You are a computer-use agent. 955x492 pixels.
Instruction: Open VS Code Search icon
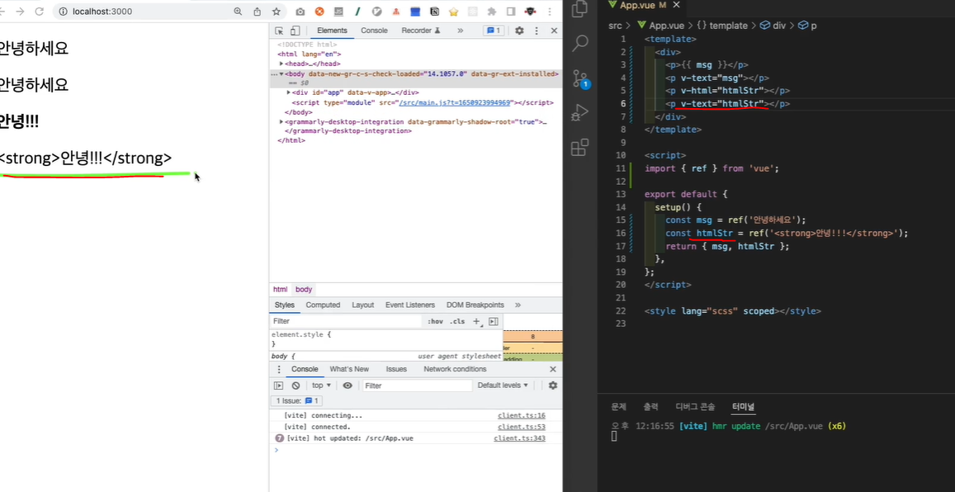coord(580,43)
